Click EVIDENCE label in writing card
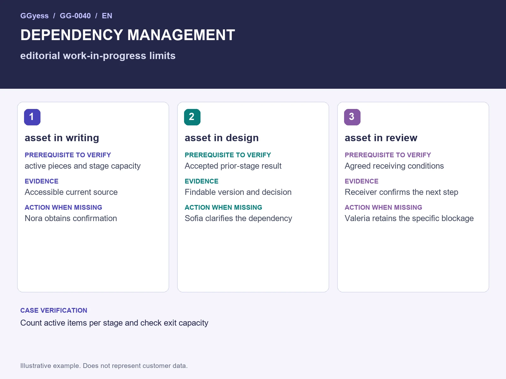The height and width of the screenshot is (379, 506). coord(41,181)
